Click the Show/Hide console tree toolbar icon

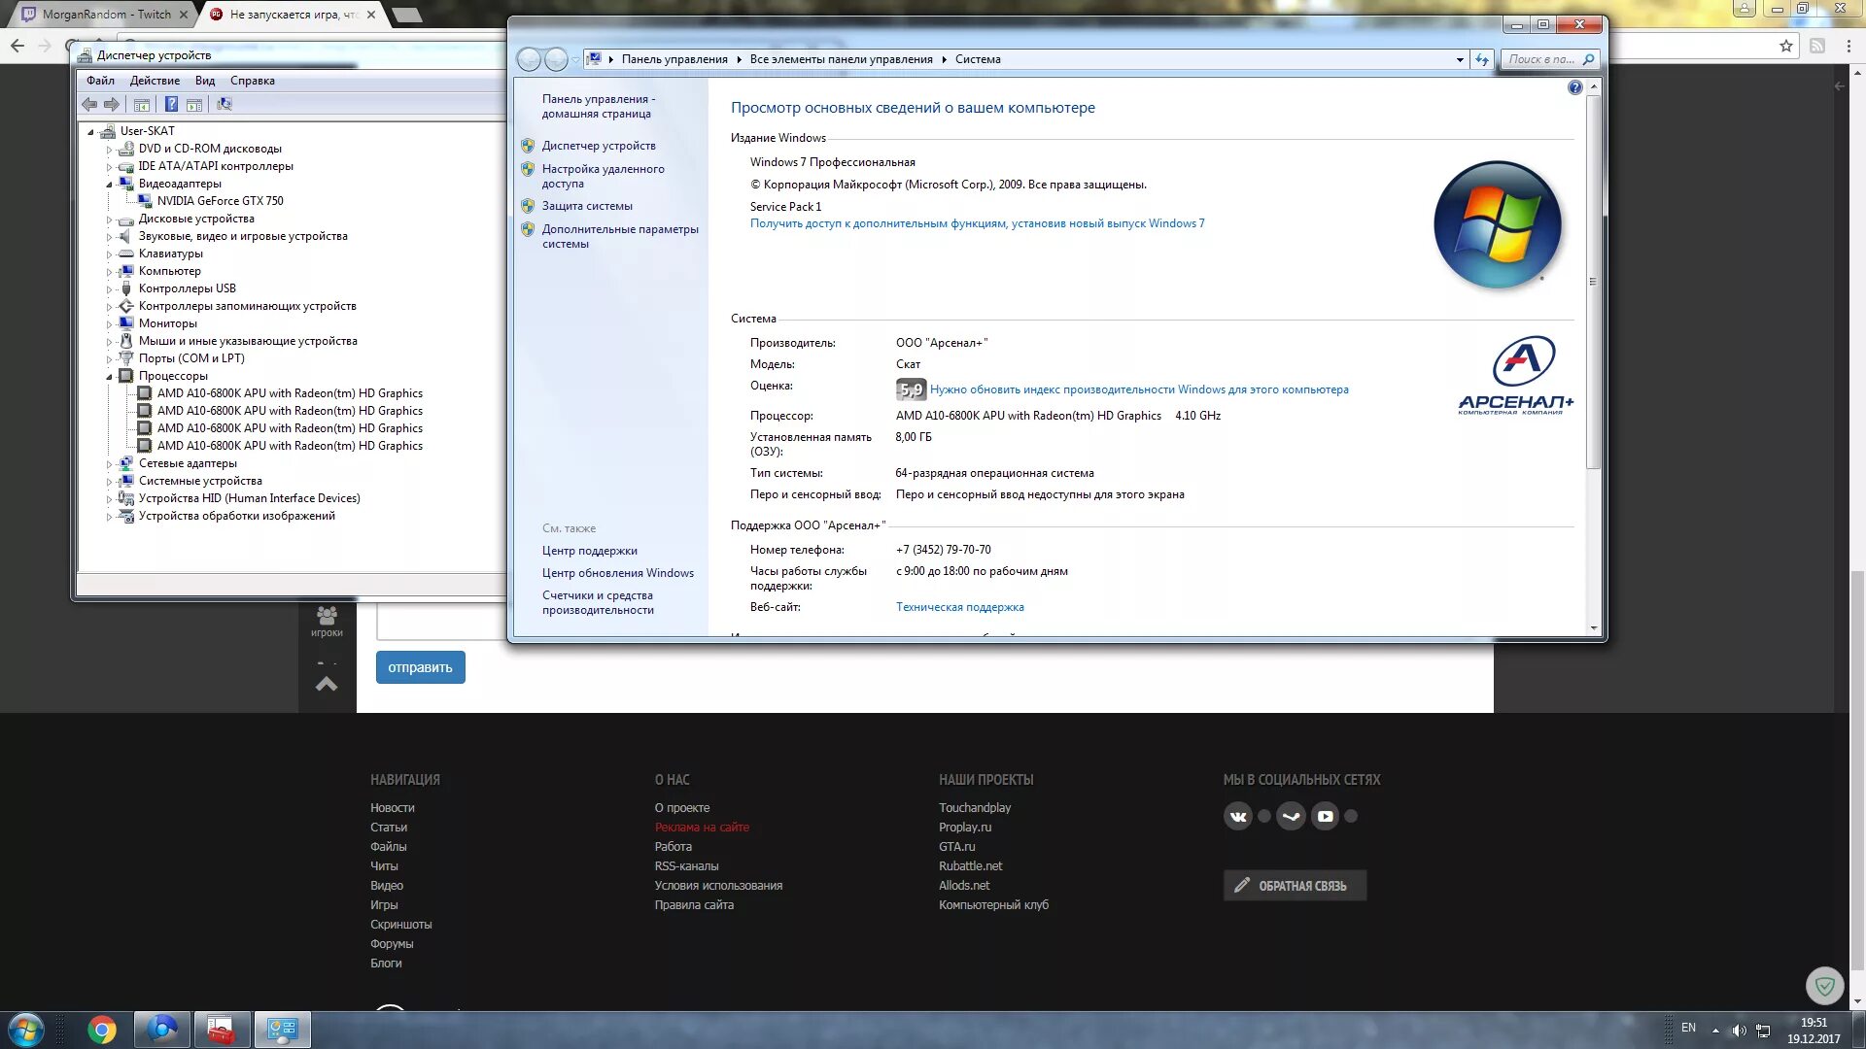point(142,104)
